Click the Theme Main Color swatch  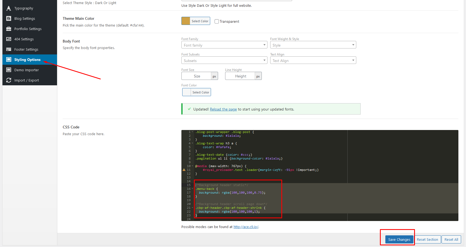click(186, 21)
